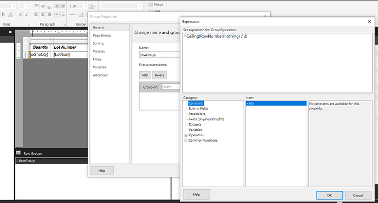
Task: Cancel the Expression dialog
Action: pos(358,195)
